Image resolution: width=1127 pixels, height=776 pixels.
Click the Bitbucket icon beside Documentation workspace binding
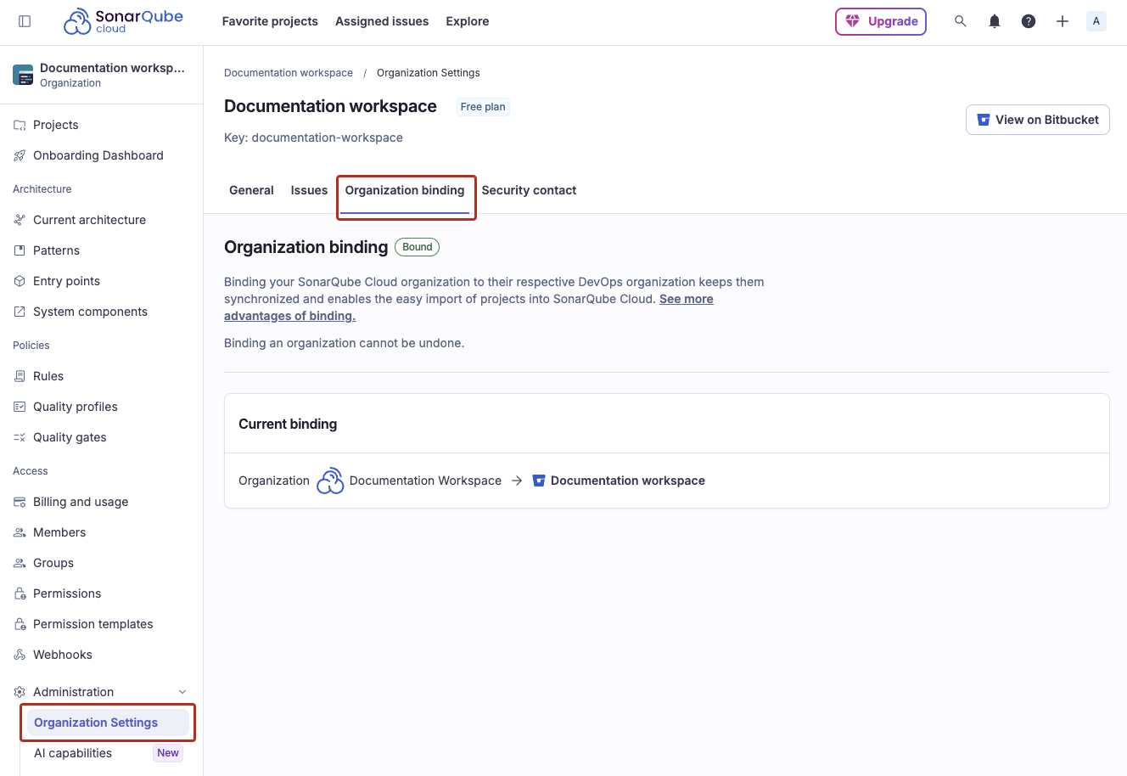point(538,481)
